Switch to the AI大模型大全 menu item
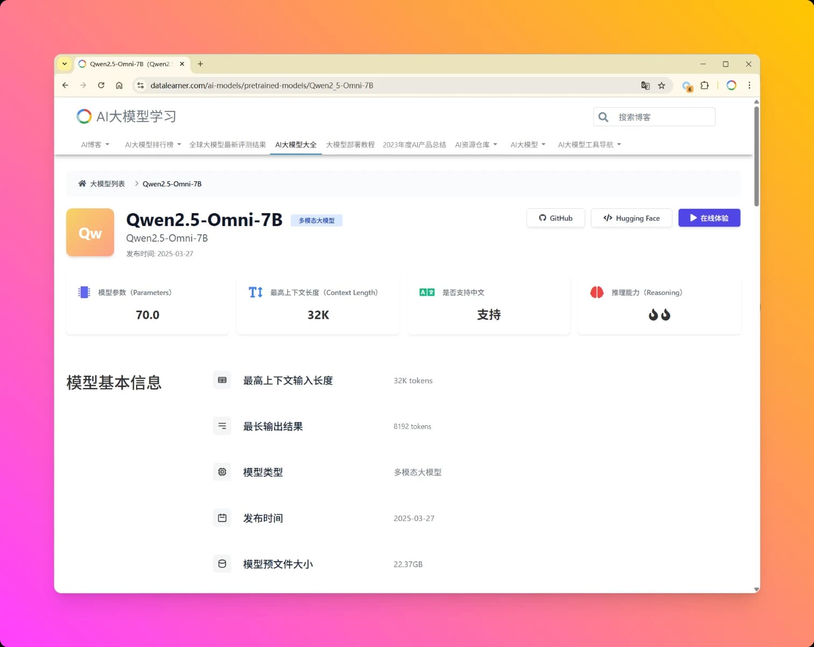 tap(296, 144)
